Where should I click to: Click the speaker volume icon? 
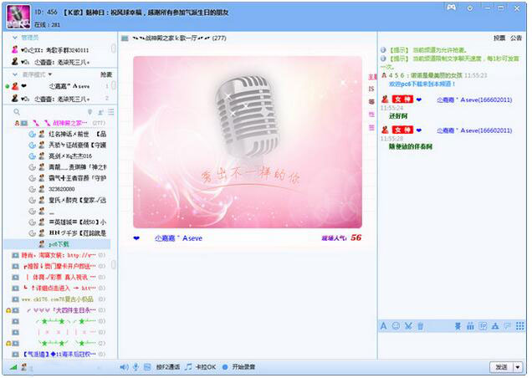(x=124, y=367)
